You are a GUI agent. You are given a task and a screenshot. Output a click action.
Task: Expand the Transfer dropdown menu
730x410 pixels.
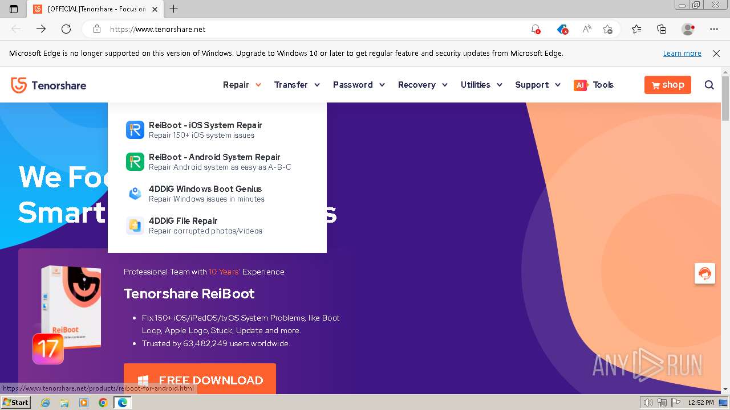coord(297,85)
